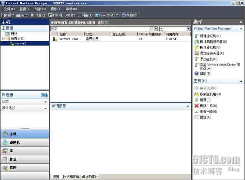The height and width of the screenshot is (180, 245).
Task: Launch PowerShell from the toolbar
Action: point(107,15)
